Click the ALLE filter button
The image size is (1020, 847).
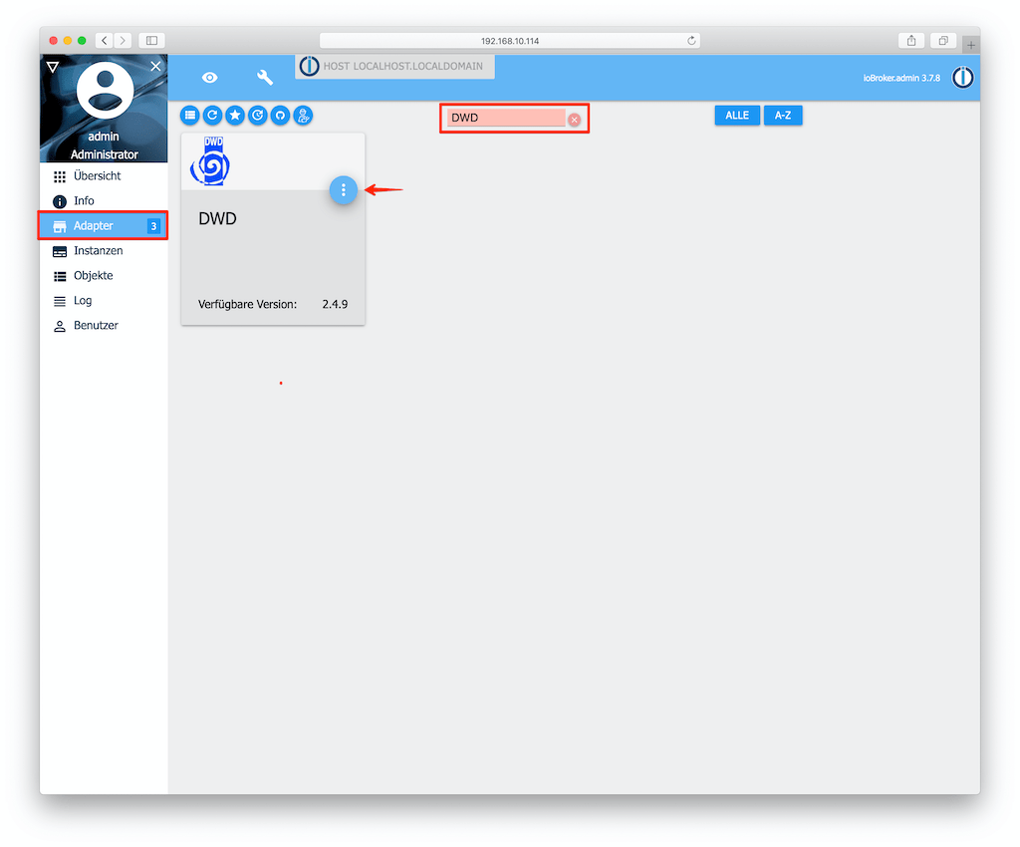(737, 116)
